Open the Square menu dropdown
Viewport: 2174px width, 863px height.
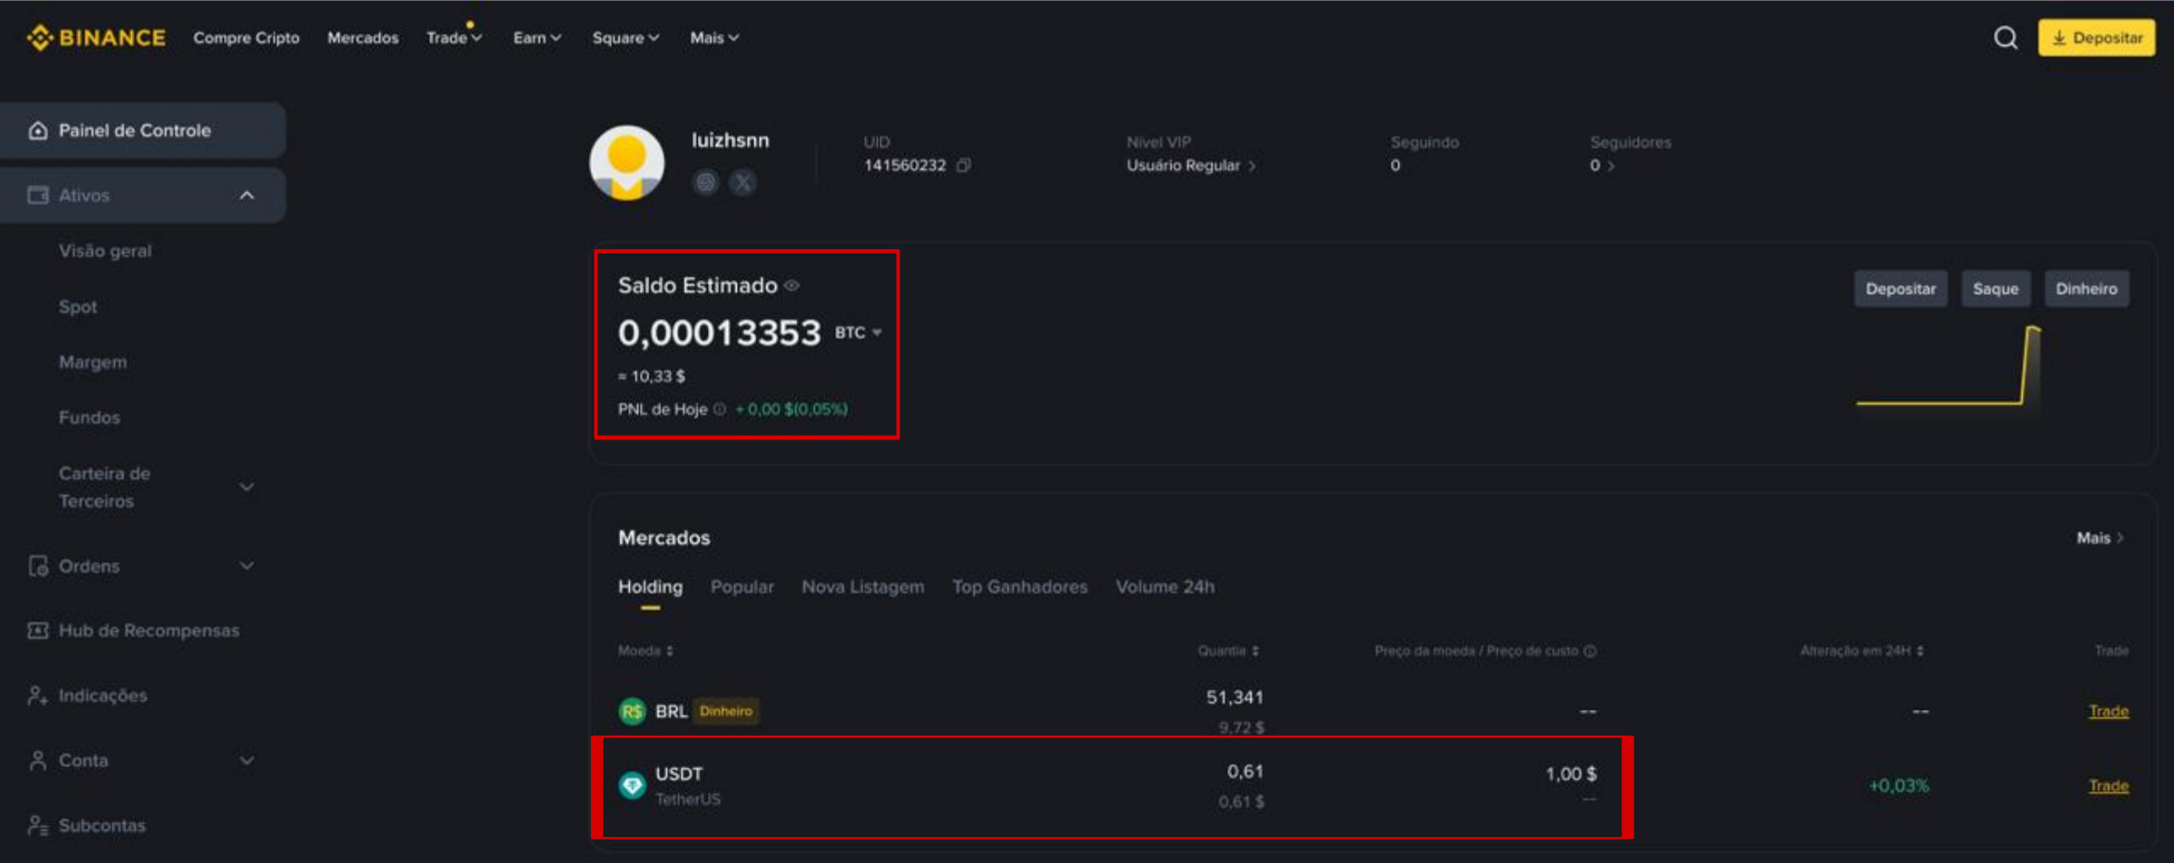625,38
